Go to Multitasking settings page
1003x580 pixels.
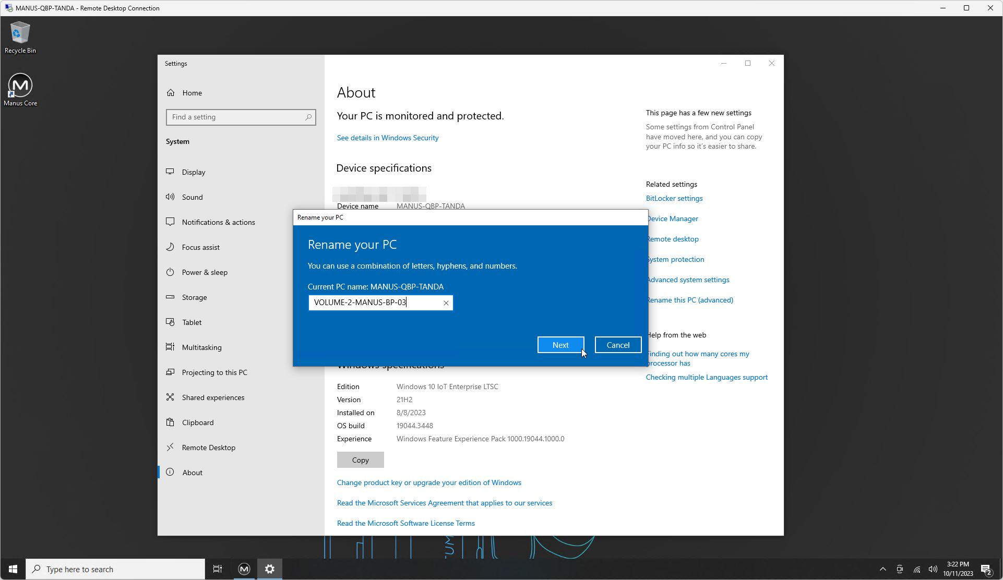click(201, 347)
